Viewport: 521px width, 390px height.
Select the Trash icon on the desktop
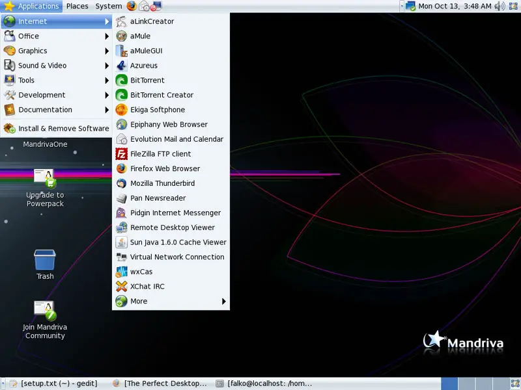45,265
